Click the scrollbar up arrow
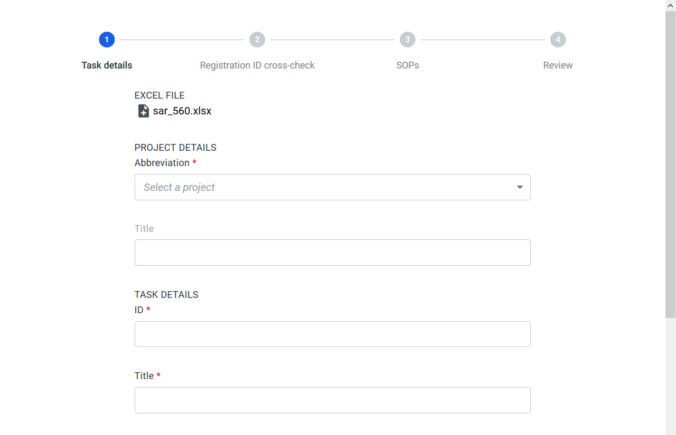The height and width of the screenshot is (435, 676). coord(670,5)
